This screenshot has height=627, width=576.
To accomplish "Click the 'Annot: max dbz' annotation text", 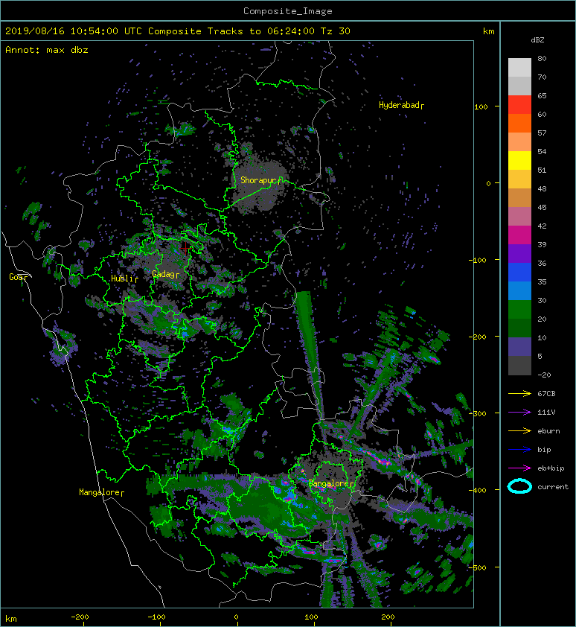I will click(47, 50).
